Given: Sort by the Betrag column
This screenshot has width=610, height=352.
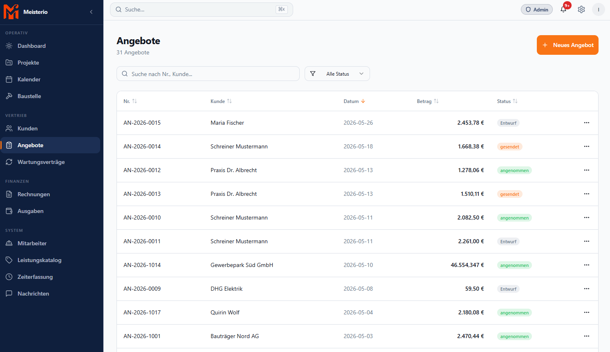Looking at the screenshot, I should [x=428, y=101].
